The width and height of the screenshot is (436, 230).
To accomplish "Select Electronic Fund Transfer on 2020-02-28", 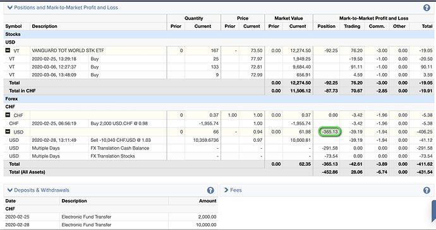I will tap(87, 225).
